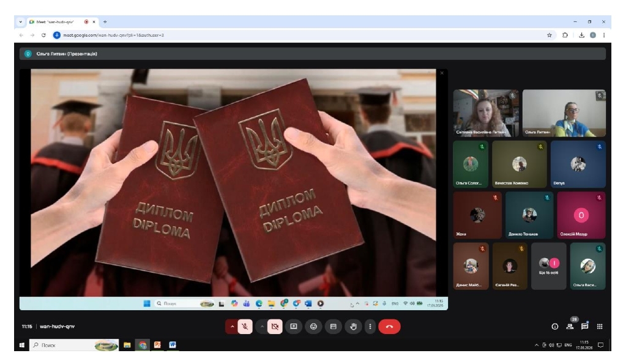
Task: Start presenting your screen
Action: 294,327
